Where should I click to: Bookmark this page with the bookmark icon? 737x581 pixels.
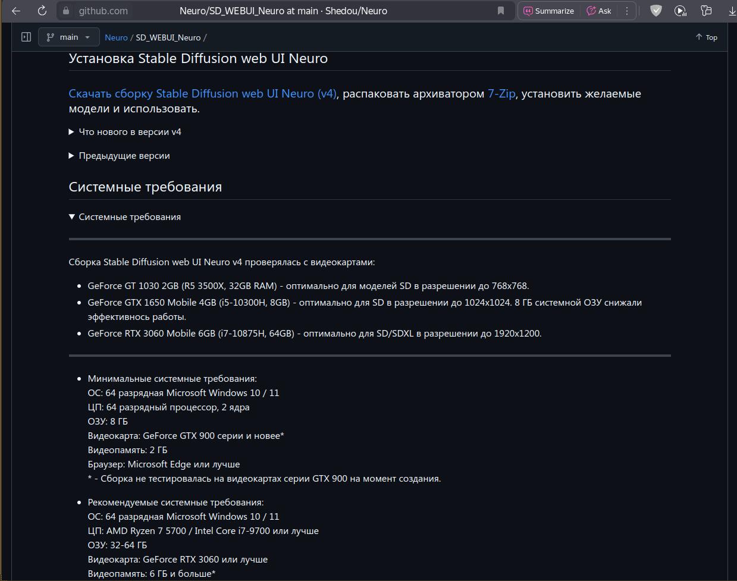501,11
